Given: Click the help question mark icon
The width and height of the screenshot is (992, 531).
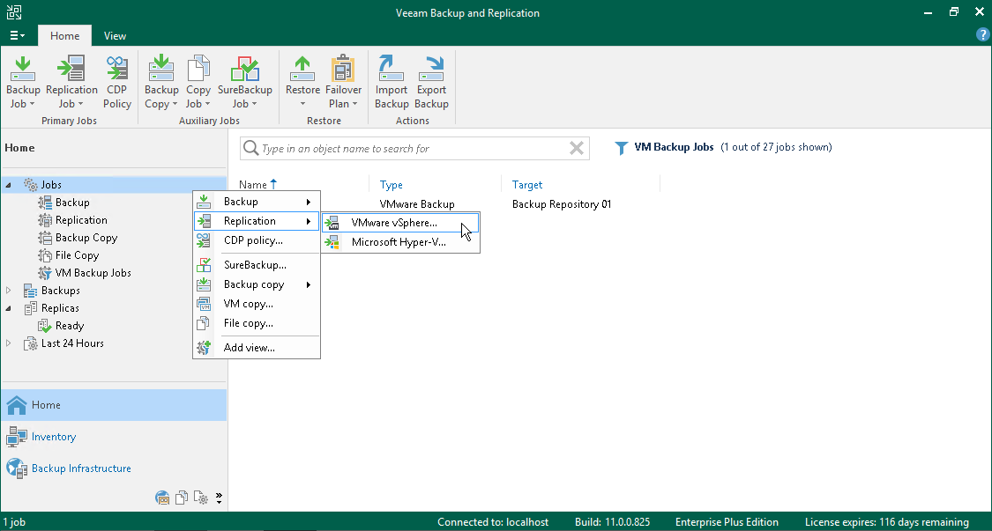Looking at the screenshot, I should pyautogui.click(x=982, y=35).
